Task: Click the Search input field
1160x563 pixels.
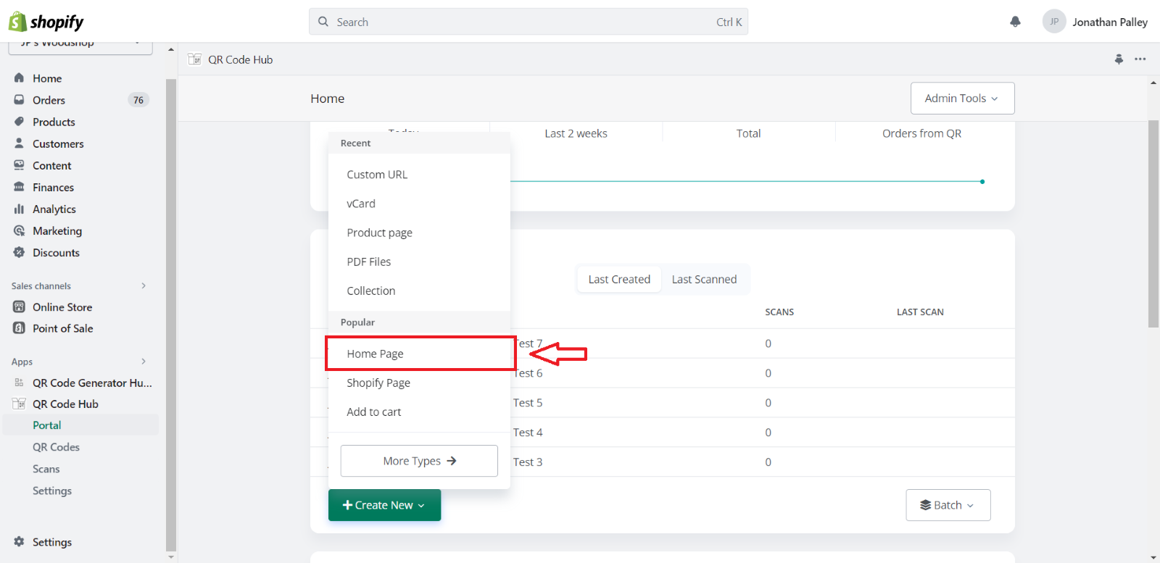Action: point(529,22)
